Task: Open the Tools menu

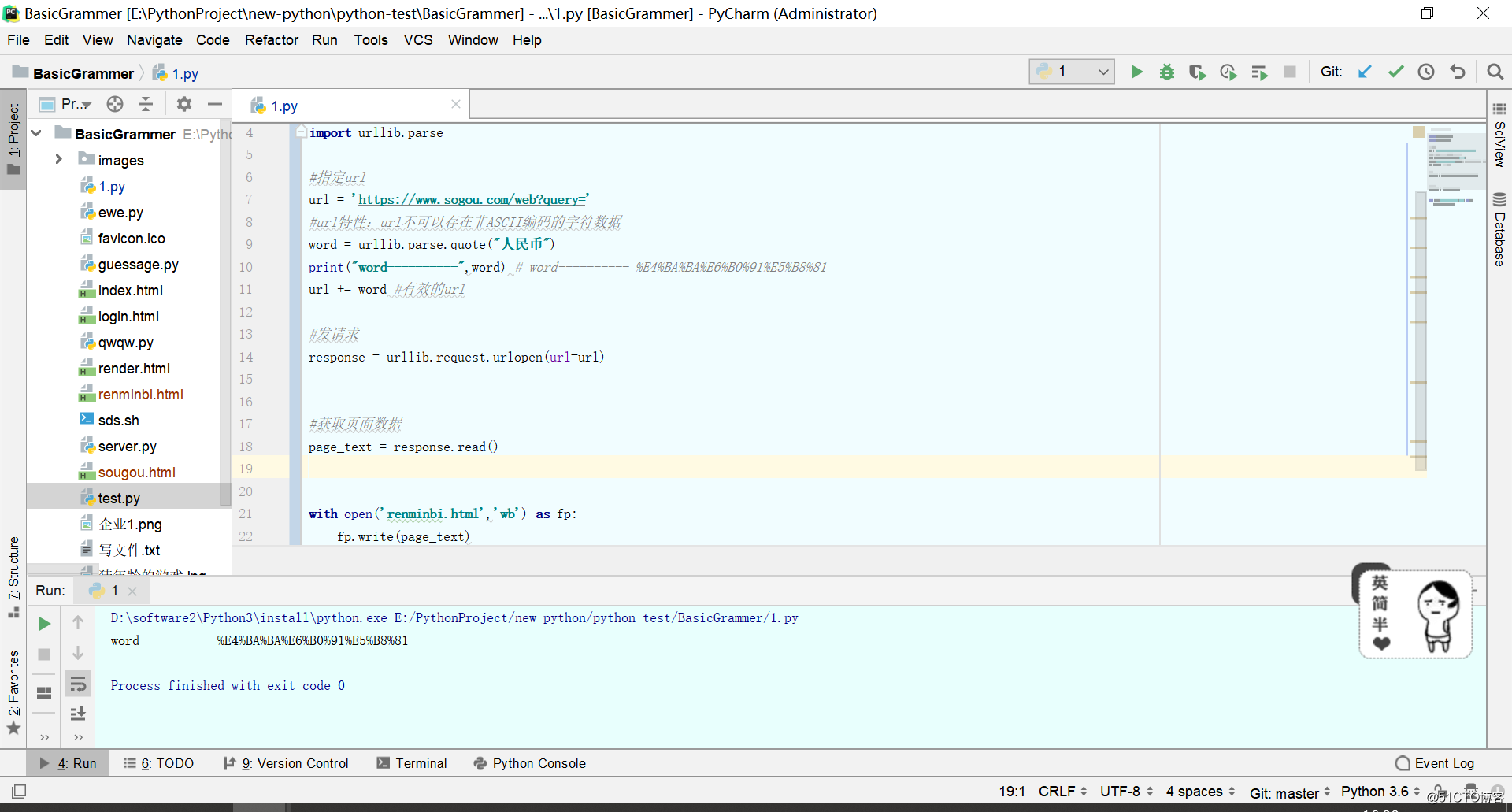Action: [370, 40]
